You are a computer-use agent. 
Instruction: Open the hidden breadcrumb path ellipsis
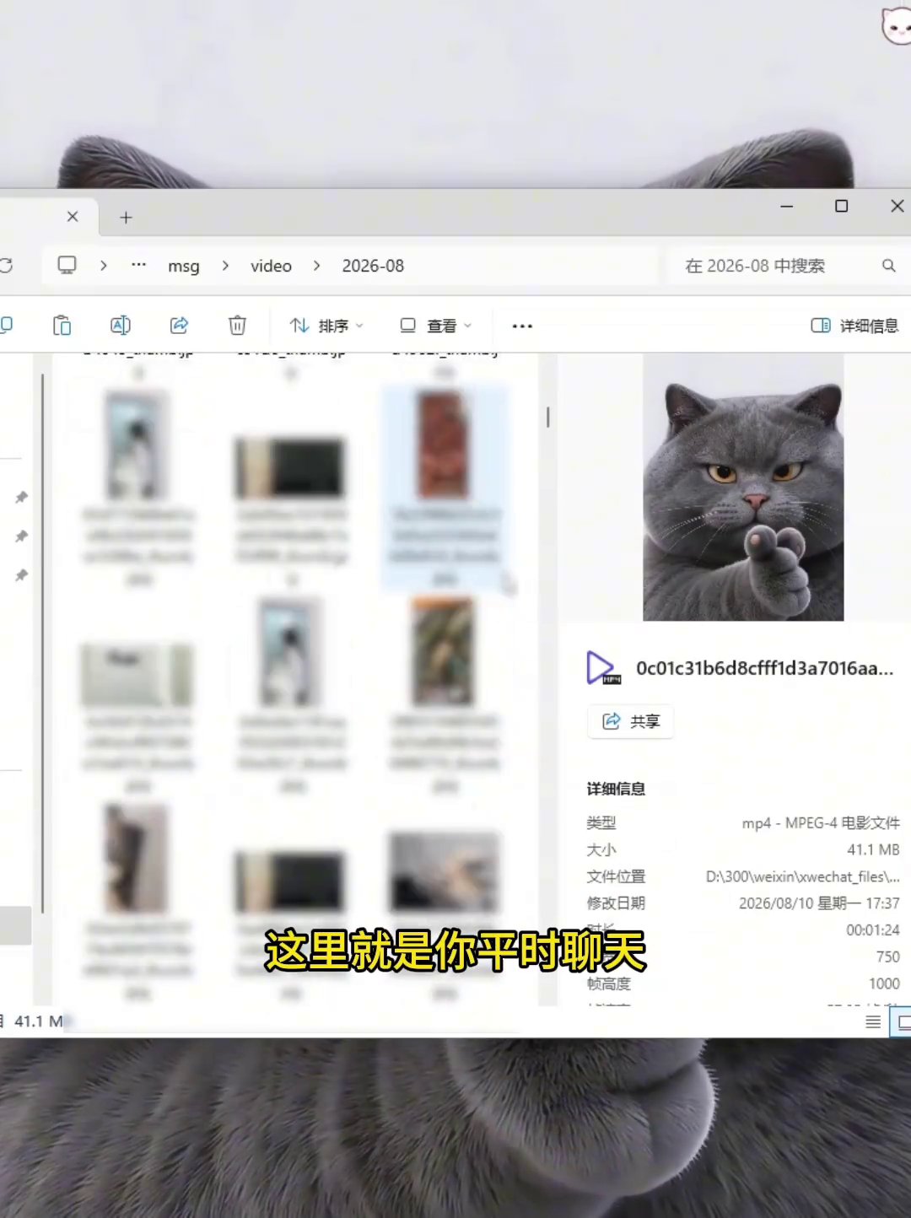click(x=138, y=265)
